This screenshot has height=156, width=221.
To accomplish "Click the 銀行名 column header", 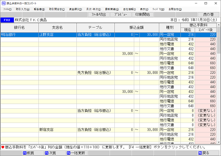I will [19, 28].
